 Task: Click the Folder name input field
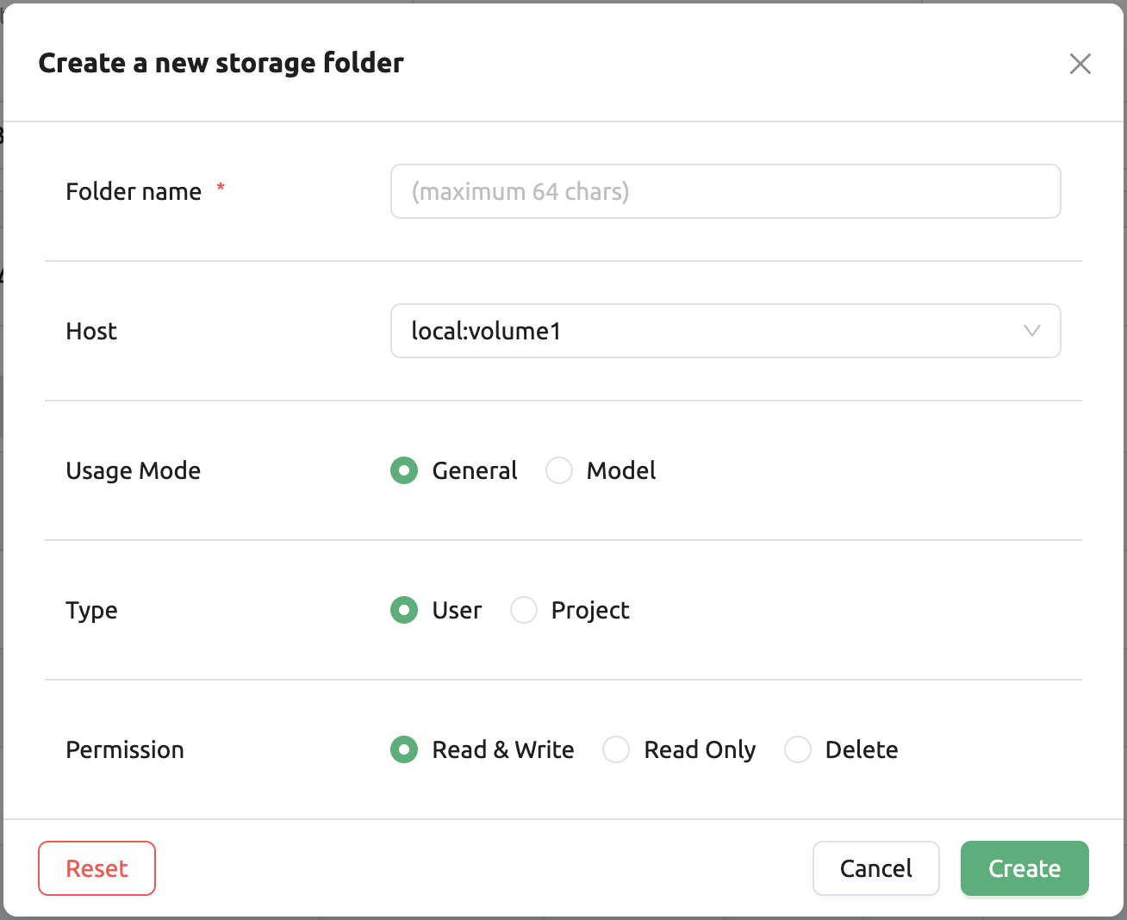725,191
